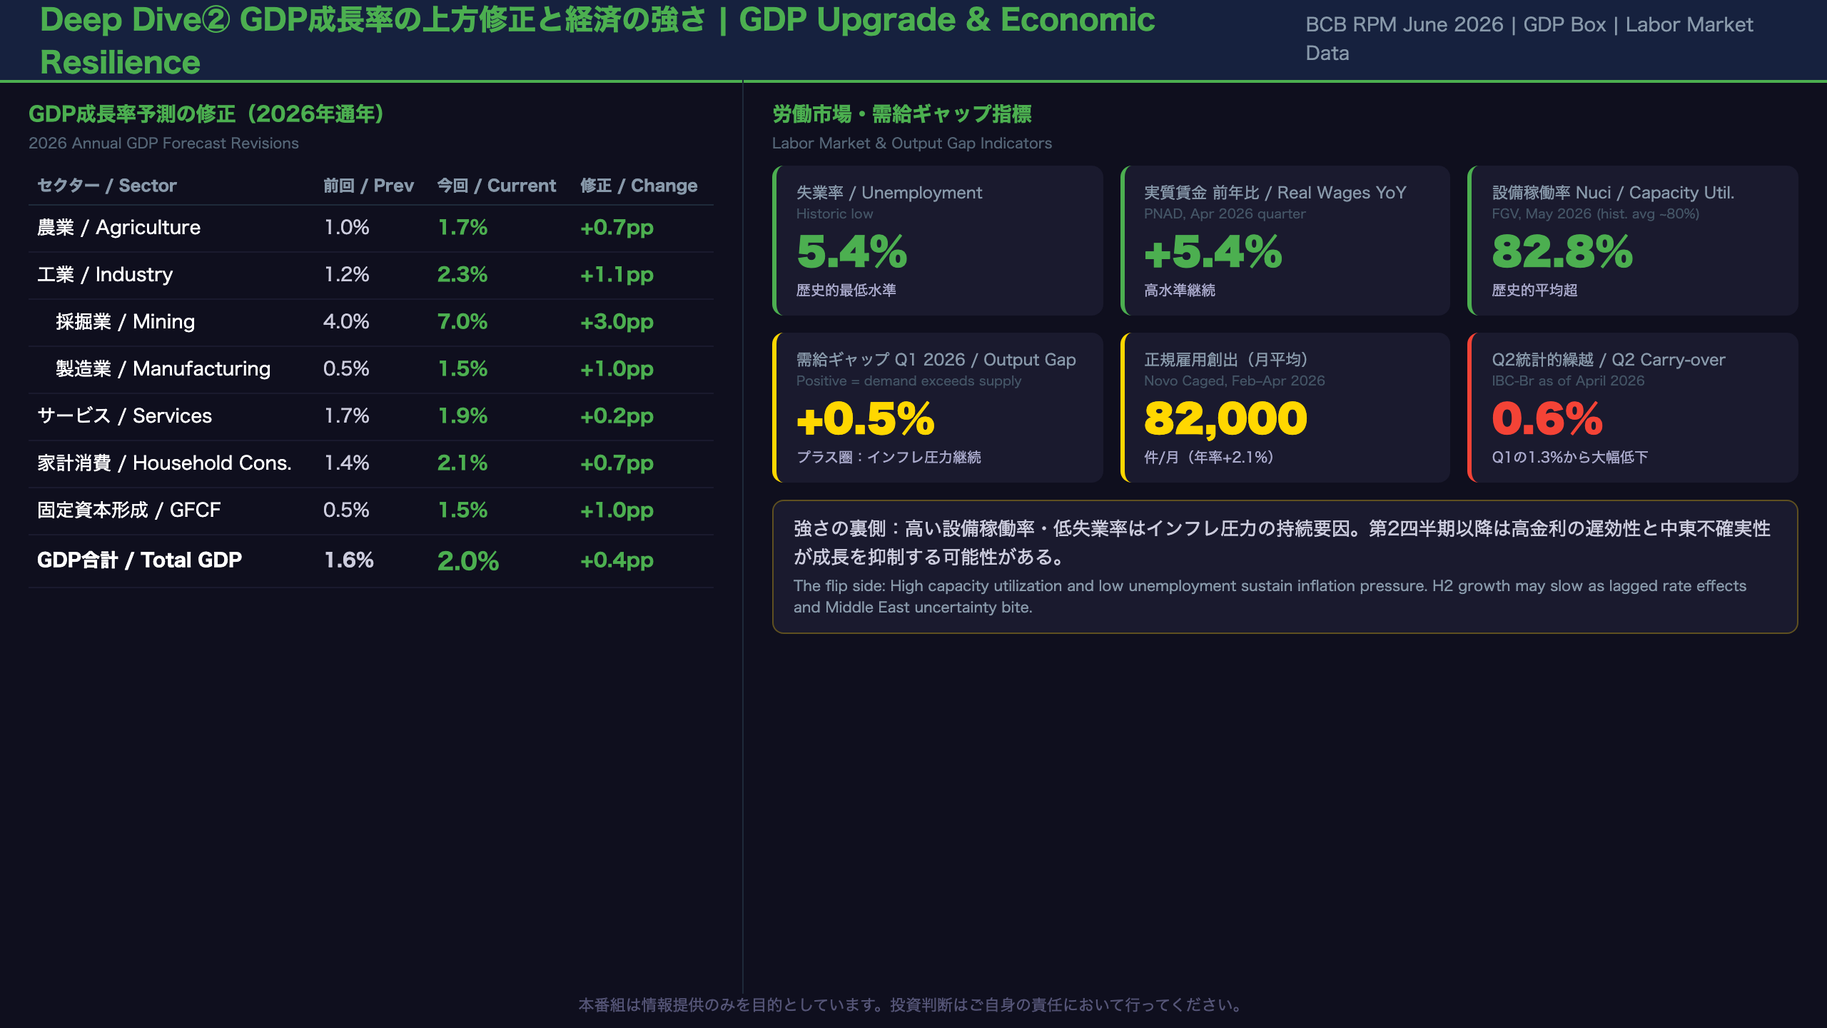Select the '採掘業 / Mining' row label
The width and height of the screenshot is (1827, 1028).
pyautogui.click(x=125, y=322)
